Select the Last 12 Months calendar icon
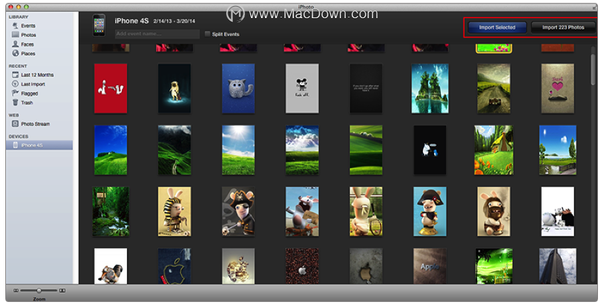The width and height of the screenshot is (604, 304). click(x=15, y=74)
